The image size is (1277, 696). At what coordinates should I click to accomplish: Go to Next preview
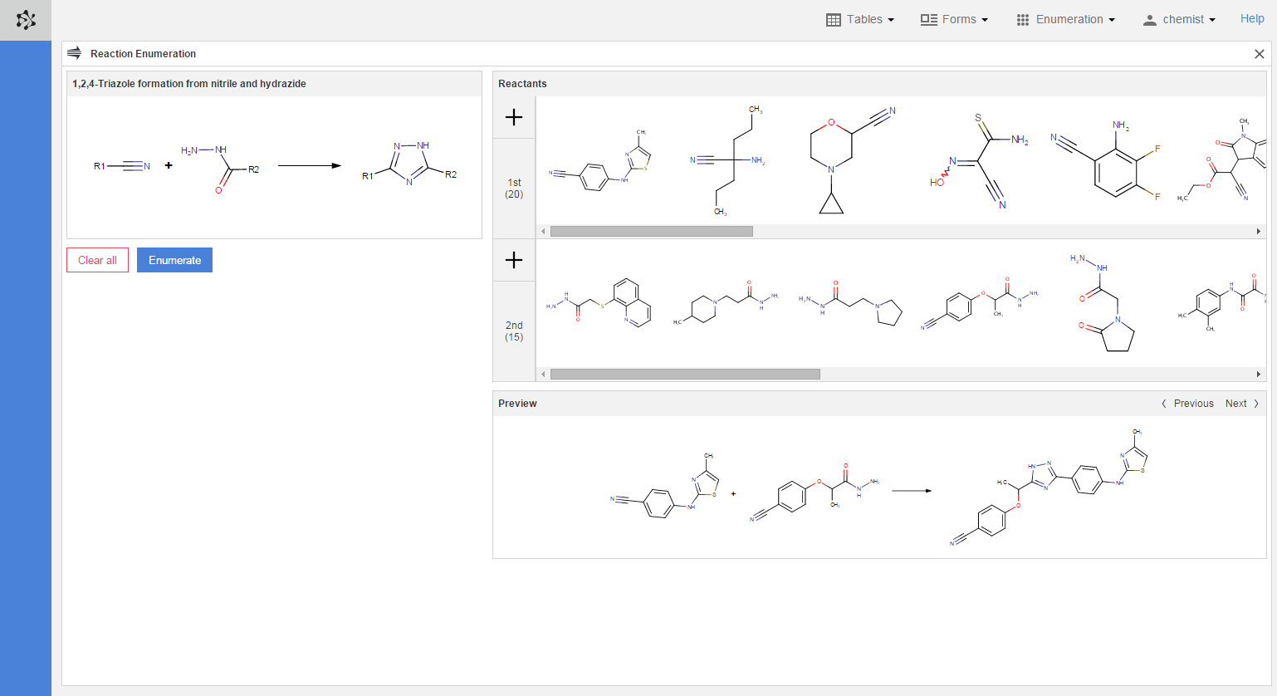coord(1242,404)
